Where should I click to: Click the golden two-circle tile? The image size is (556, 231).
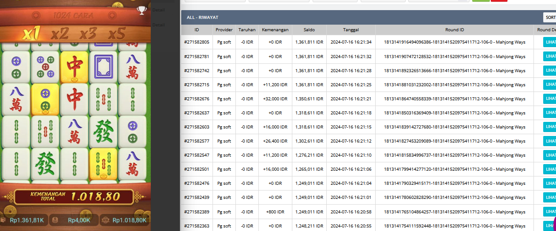45,99
